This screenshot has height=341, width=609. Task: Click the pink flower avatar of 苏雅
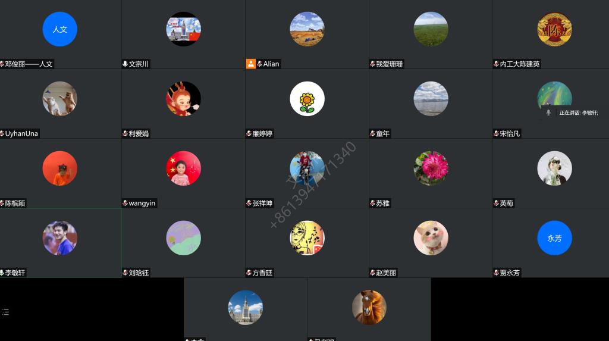point(431,168)
